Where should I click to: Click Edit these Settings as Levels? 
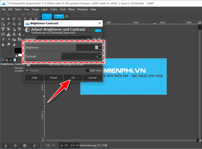63,65
